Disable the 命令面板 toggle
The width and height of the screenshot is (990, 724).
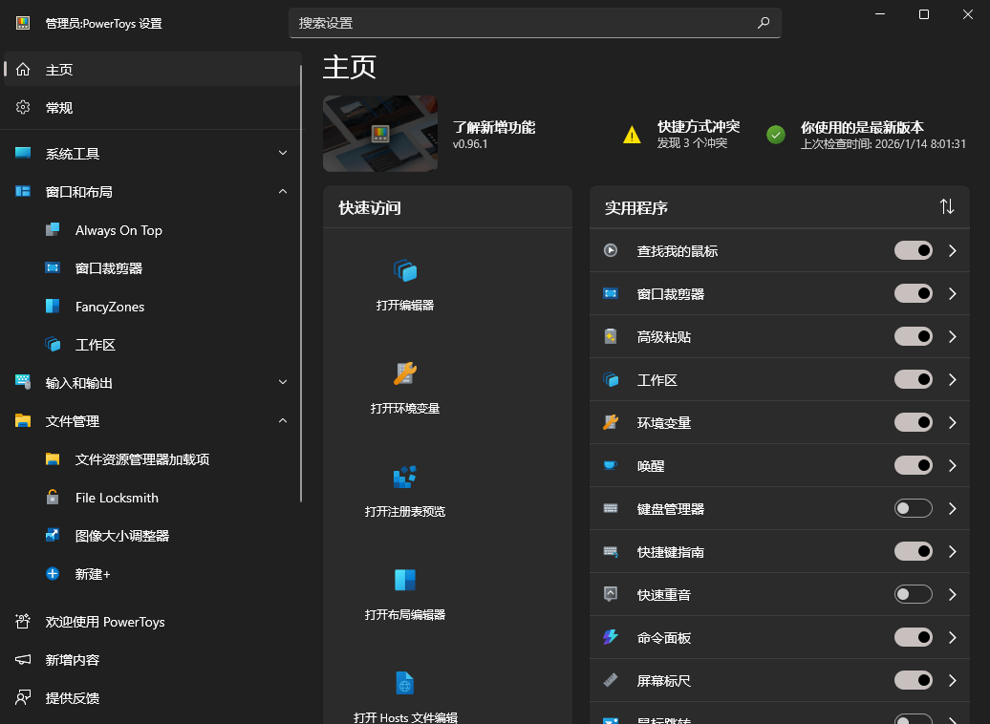click(913, 637)
